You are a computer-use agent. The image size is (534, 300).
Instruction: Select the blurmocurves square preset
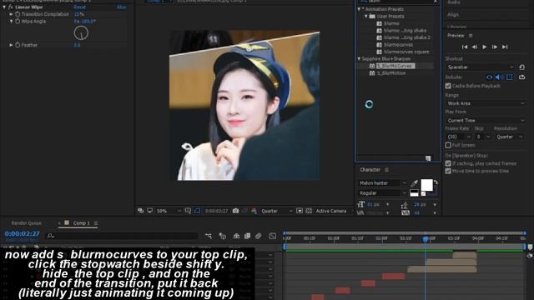coord(406,52)
